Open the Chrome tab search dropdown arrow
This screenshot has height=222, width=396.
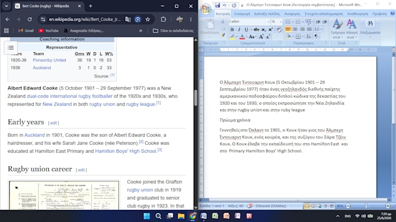pos(6,6)
